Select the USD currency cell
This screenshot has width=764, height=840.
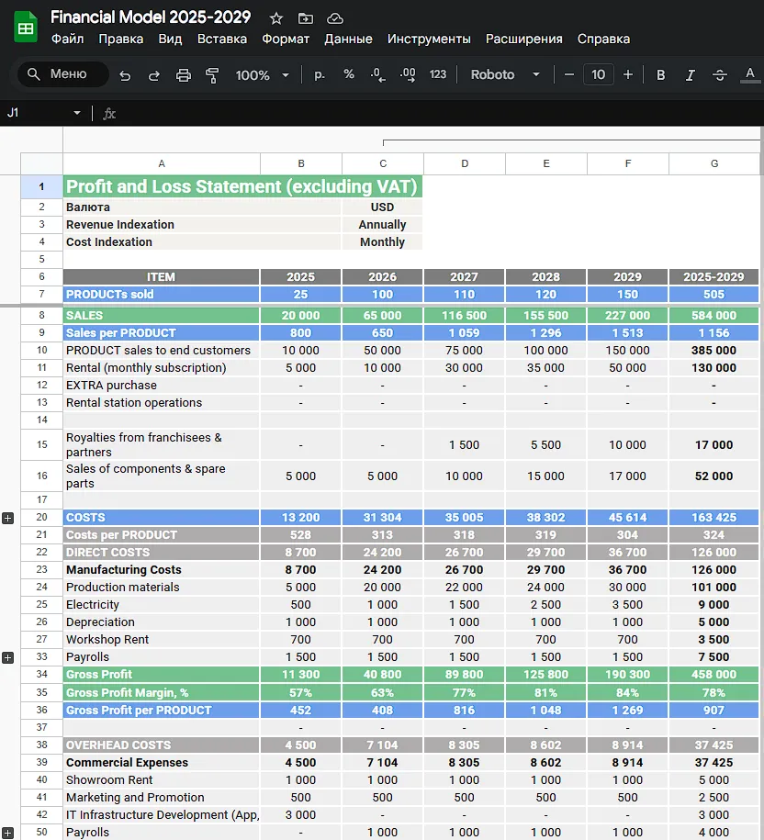tap(382, 207)
